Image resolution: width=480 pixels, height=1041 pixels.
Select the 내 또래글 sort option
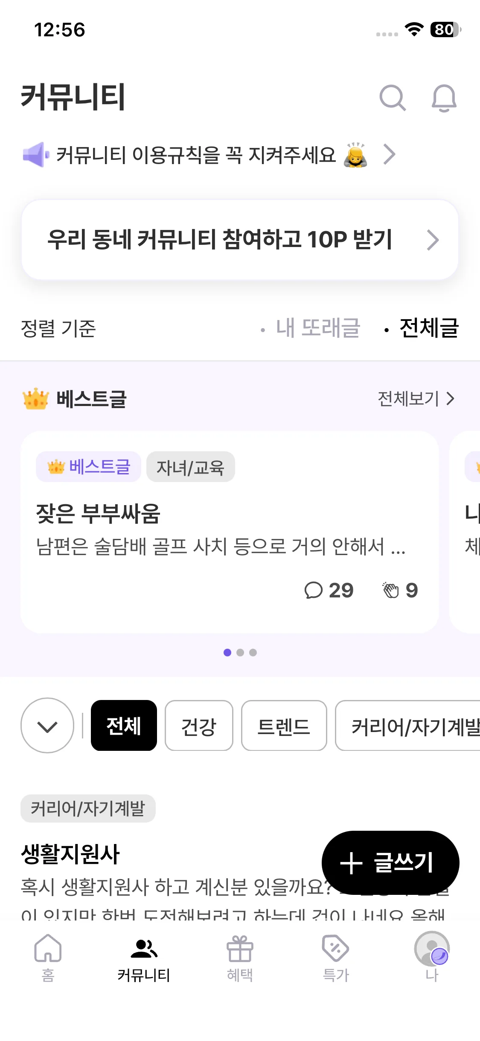[x=318, y=328]
